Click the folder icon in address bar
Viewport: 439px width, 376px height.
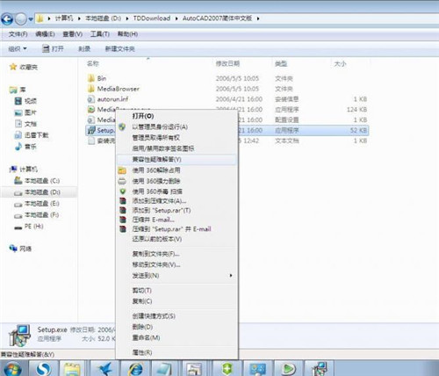[x=40, y=18]
